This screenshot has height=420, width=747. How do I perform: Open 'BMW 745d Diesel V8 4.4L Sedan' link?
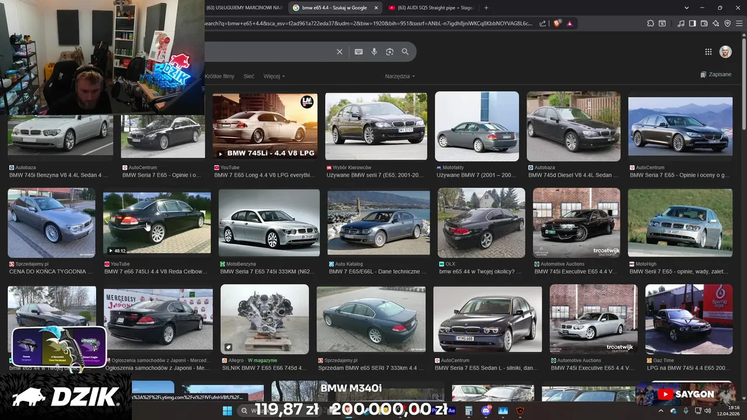click(573, 175)
